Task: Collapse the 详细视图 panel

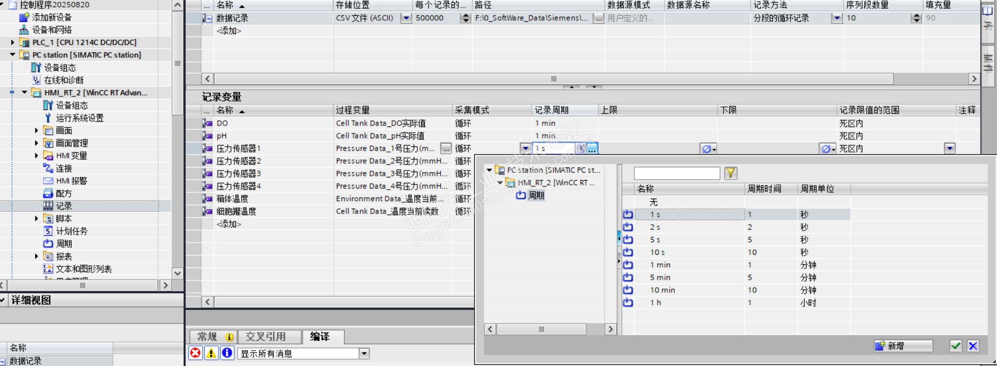Action: click(2, 300)
